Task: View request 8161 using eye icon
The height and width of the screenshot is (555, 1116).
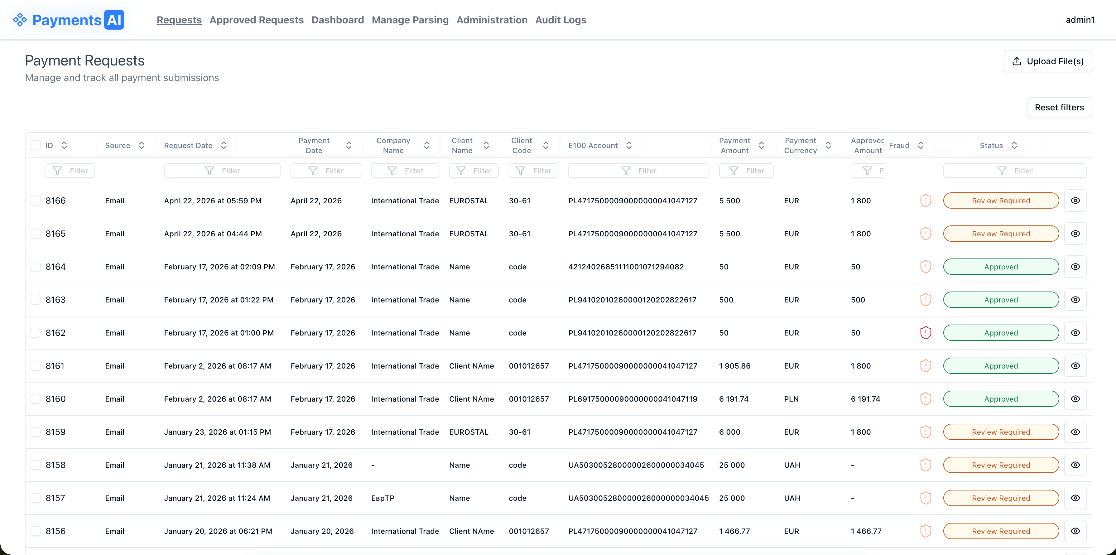Action: click(x=1075, y=366)
